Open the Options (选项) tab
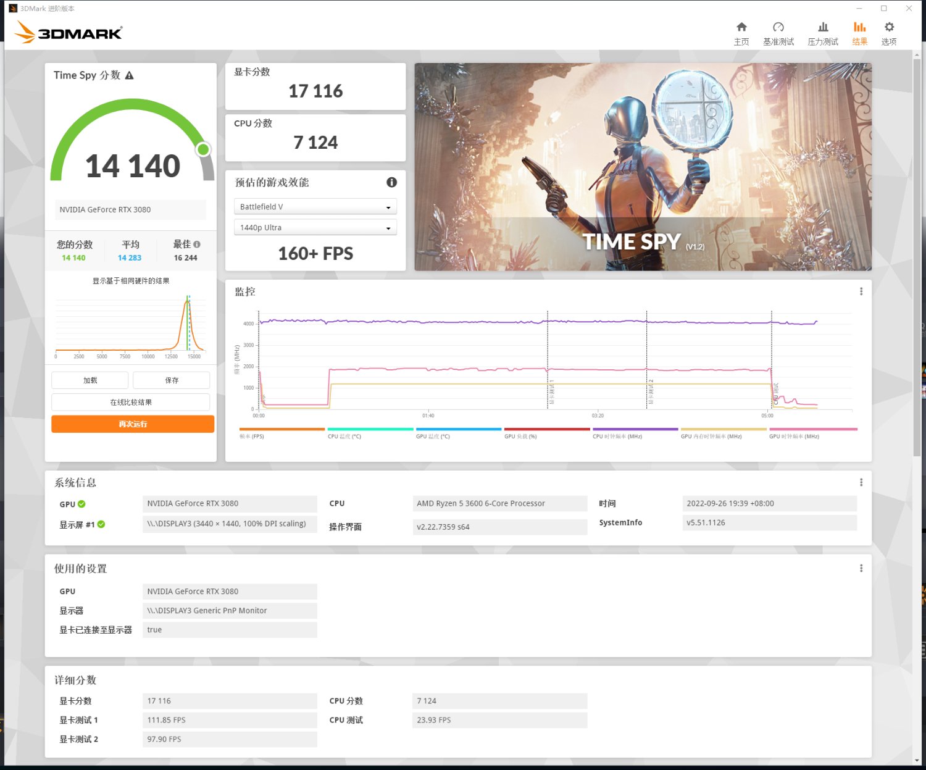The width and height of the screenshot is (926, 770). click(x=889, y=33)
